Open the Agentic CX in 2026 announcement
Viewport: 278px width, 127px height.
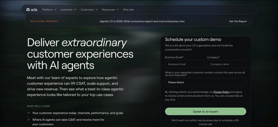pos(142,21)
